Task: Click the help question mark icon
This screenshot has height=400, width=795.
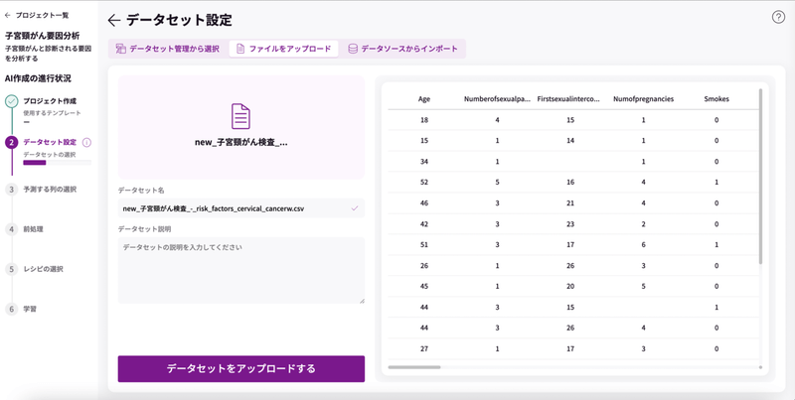Action: click(778, 17)
